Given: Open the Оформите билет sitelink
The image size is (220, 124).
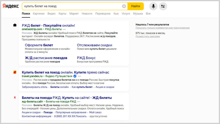Looking at the screenshot, I should point(39,45).
